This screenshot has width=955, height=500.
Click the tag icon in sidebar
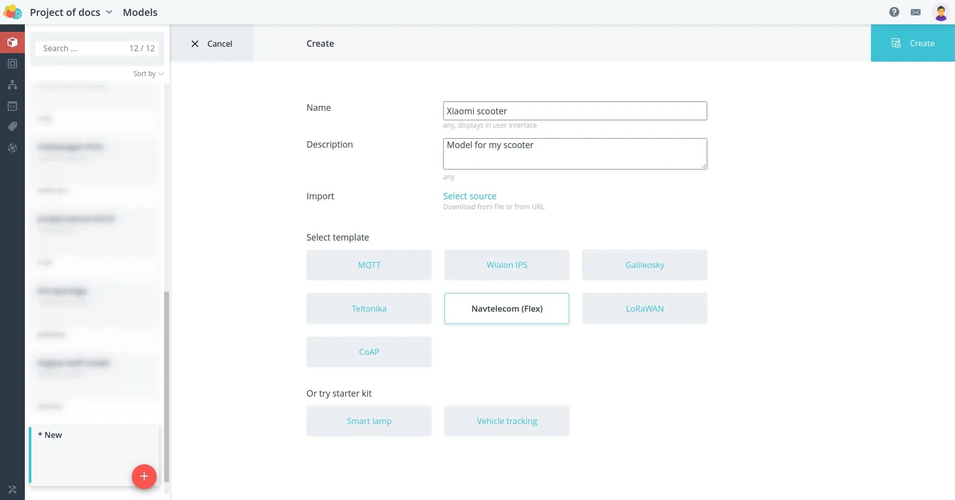tap(12, 127)
